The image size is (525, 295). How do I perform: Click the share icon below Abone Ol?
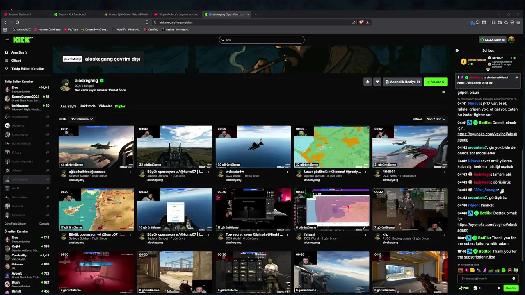click(x=444, y=92)
